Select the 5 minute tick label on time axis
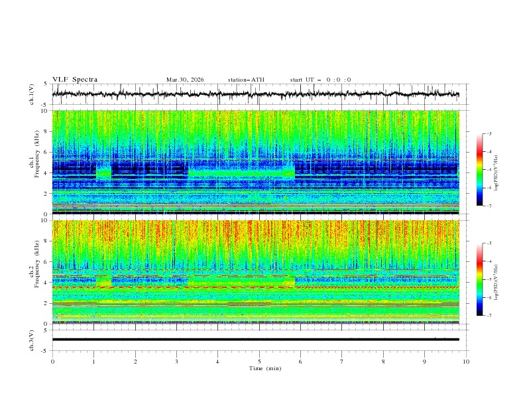This screenshot has width=525, height=406. [x=259, y=362]
